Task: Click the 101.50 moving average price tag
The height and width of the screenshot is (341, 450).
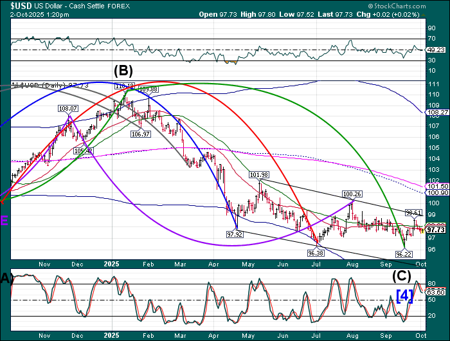Action: tap(437, 186)
